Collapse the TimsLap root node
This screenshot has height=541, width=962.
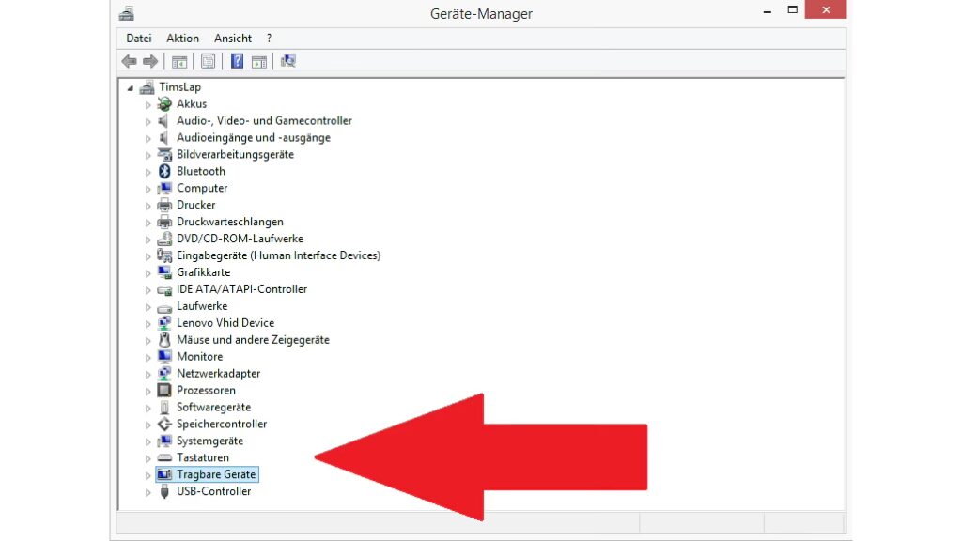click(x=131, y=87)
